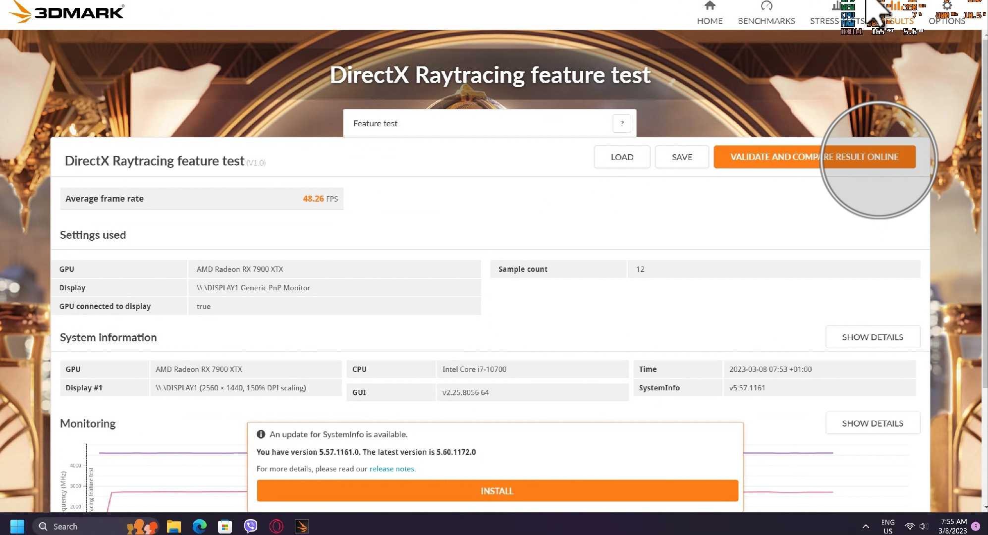Install the SystemInfo update
Viewport: 988px width, 535px height.
(x=497, y=491)
